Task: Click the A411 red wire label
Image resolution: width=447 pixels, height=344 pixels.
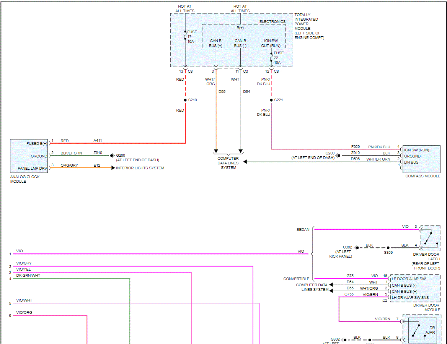Action: 98,141
